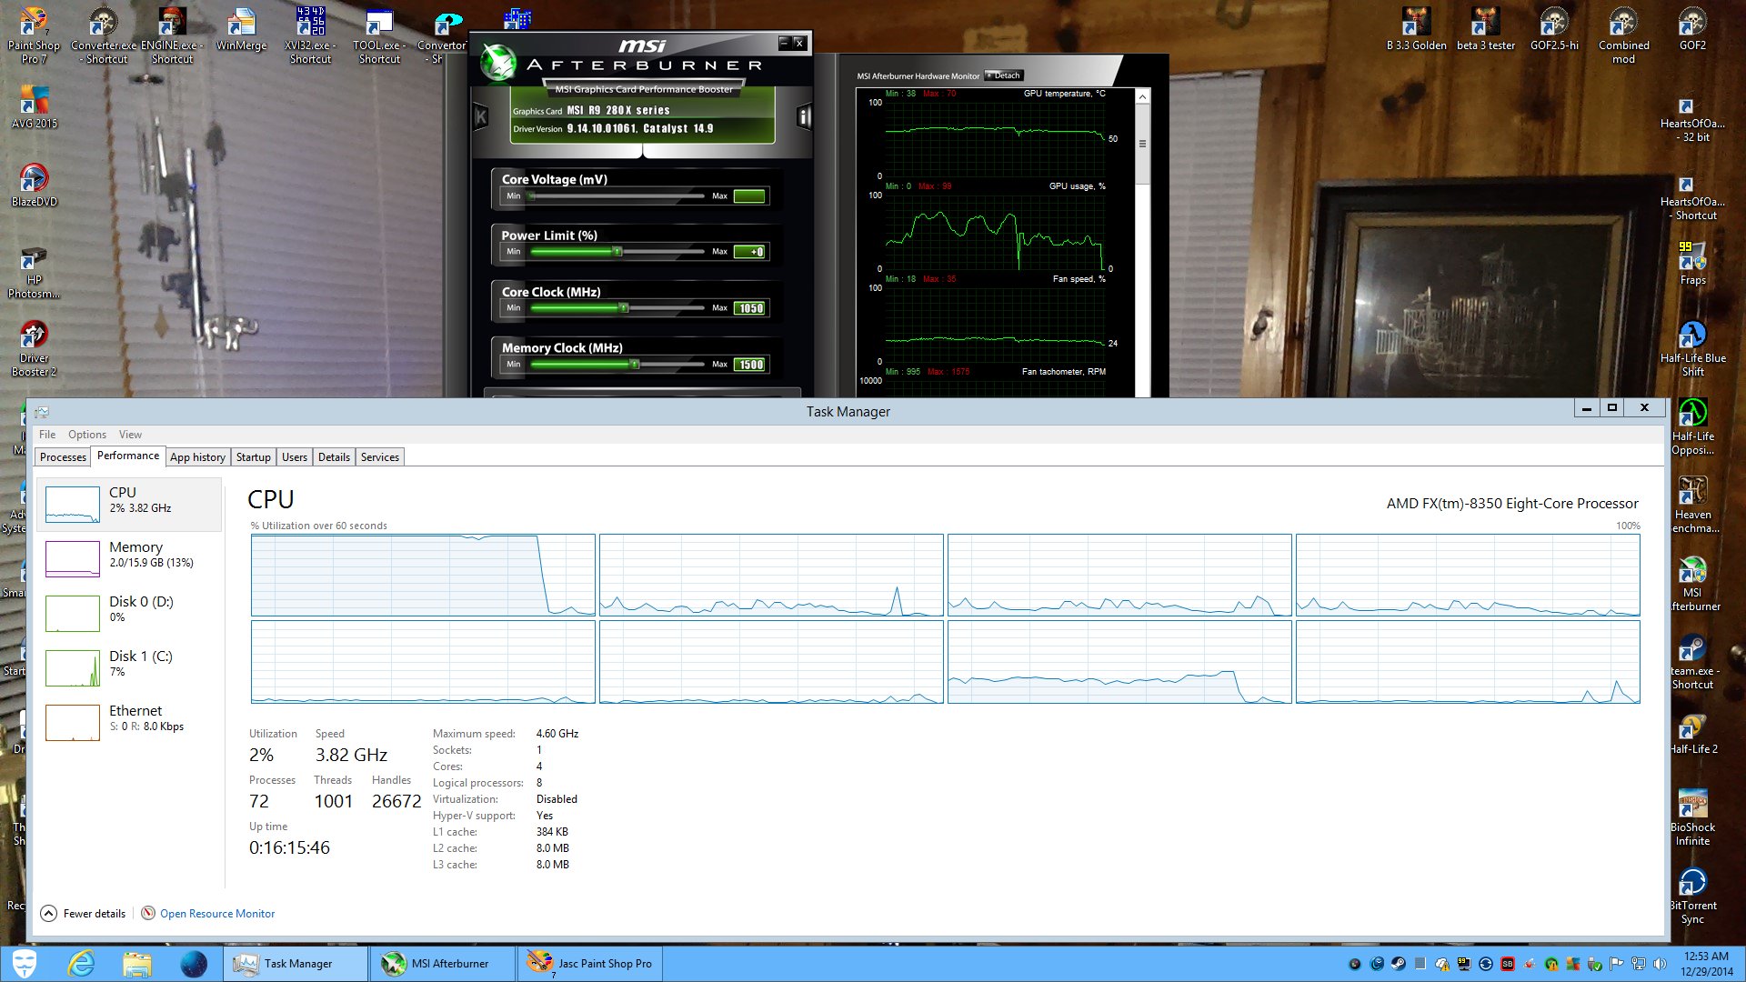Open beta 3 tester desktop icon
This screenshot has width=1746, height=982.
[1486, 30]
